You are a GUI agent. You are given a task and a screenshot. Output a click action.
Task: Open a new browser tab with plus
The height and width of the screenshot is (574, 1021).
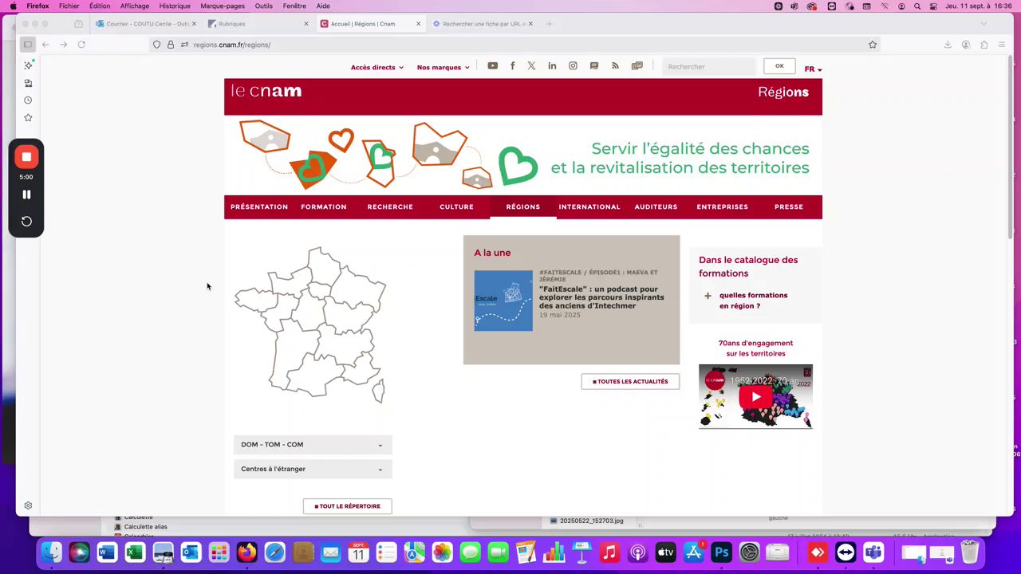point(549,24)
